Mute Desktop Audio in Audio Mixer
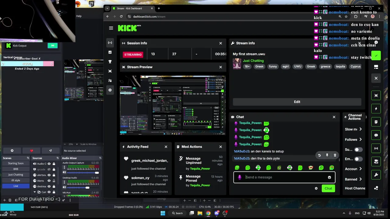390x219 pixels. (64, 187)
